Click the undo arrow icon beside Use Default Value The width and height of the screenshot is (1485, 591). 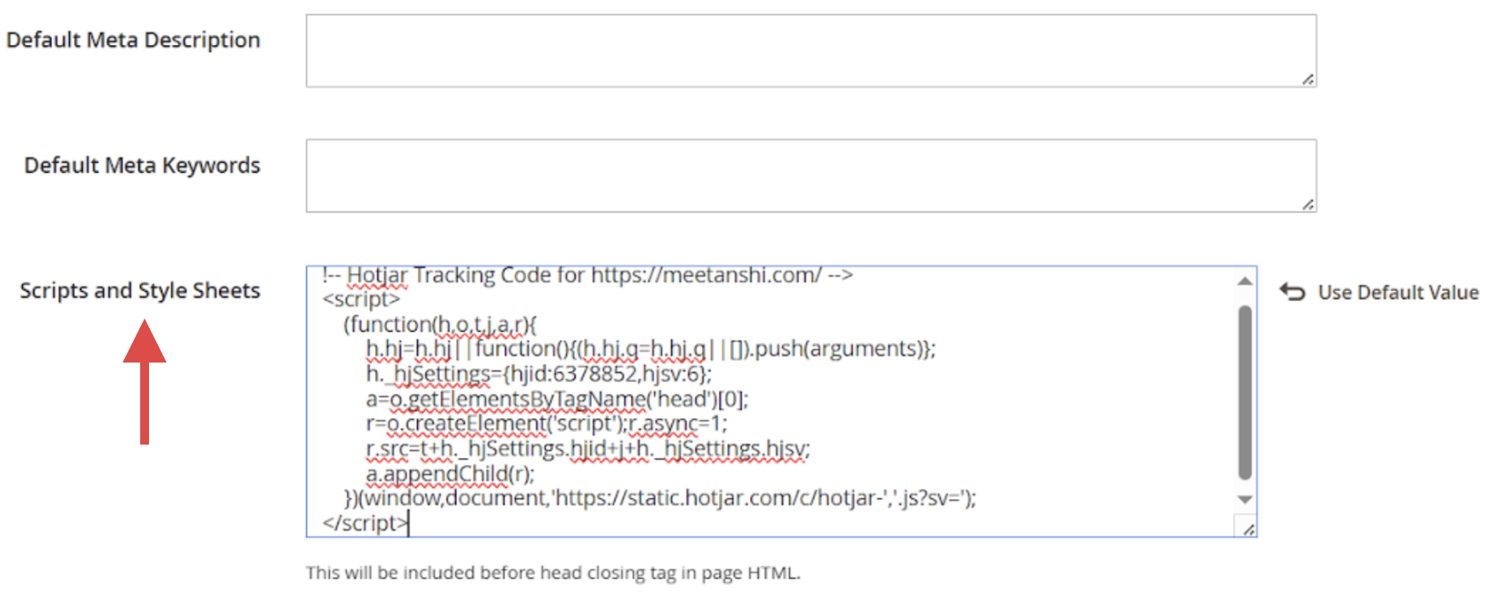click(1292, 292)
